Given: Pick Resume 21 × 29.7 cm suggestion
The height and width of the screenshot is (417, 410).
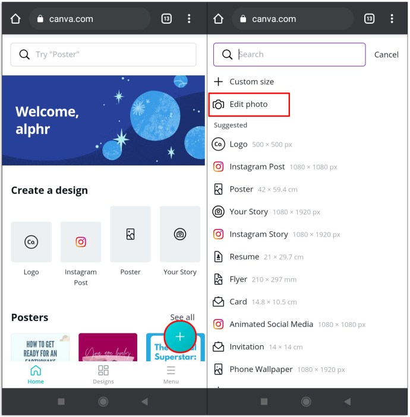Looking at the screenshot, I should [258, 257].
